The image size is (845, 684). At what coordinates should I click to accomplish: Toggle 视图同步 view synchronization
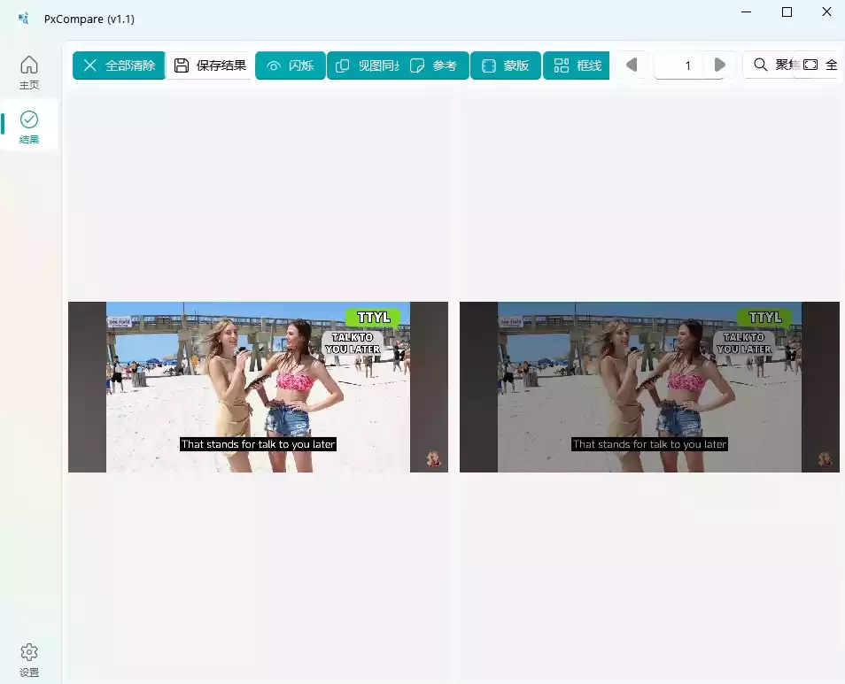pyautogui.click(x=364, y=65)
